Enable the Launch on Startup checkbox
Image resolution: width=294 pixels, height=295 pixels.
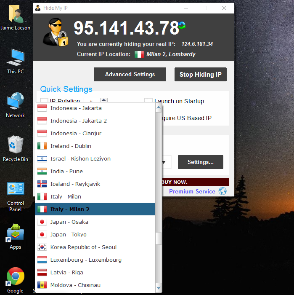[x=148, y=100]
